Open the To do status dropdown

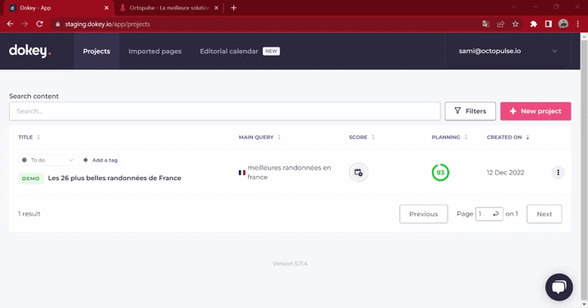point(48,161)
